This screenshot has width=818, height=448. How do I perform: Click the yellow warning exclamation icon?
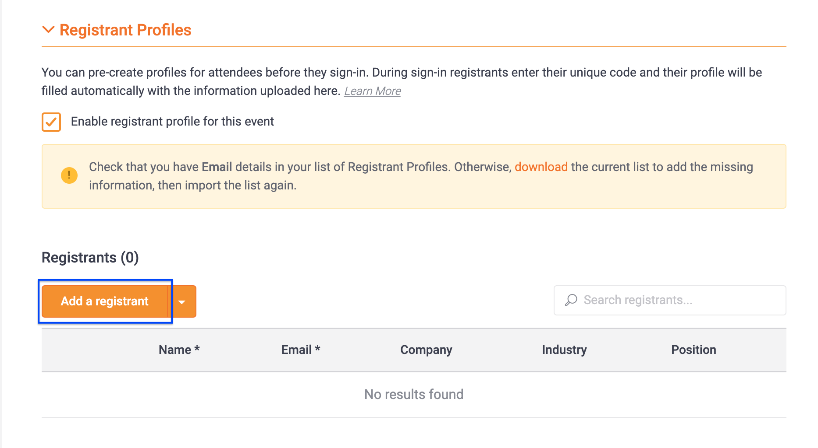point(69,175)
